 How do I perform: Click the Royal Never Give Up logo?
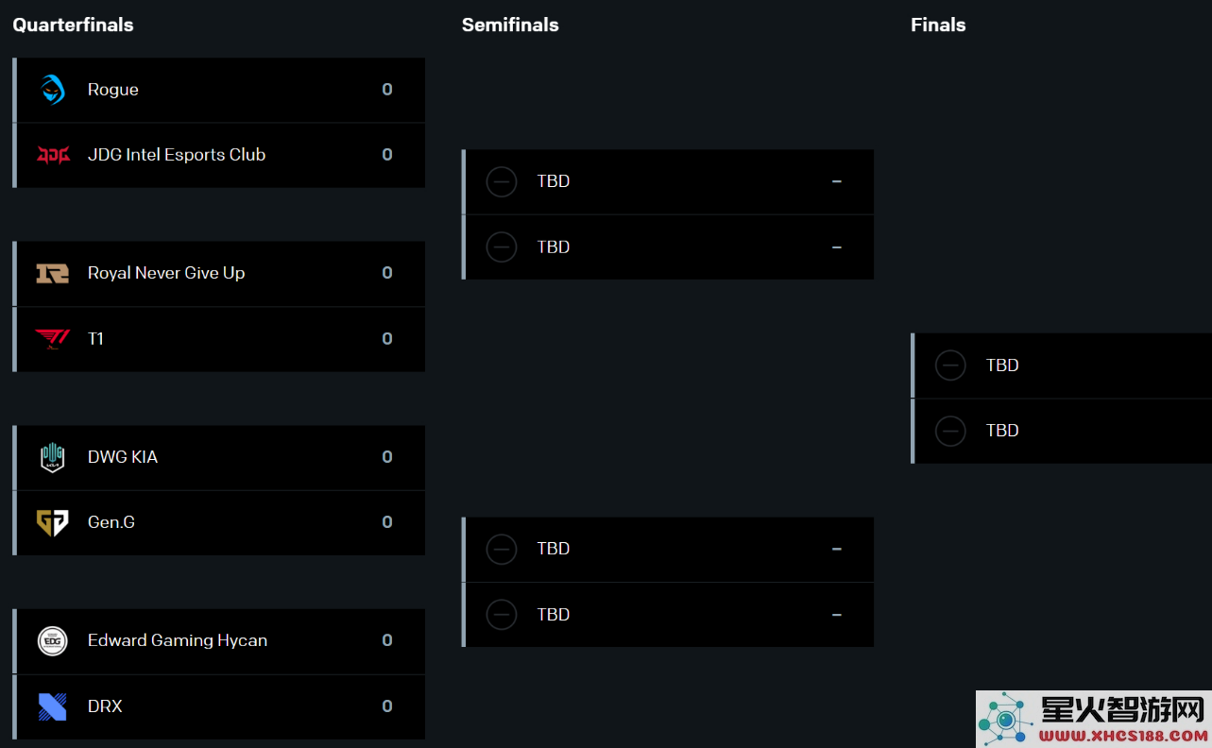[x=53, y=273]
